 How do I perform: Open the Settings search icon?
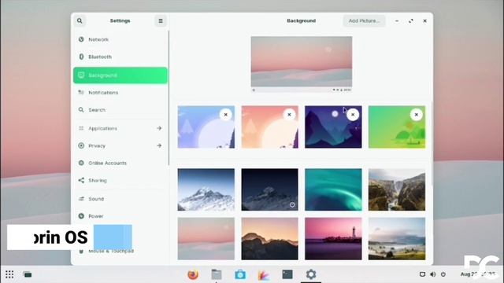(80, 21)
